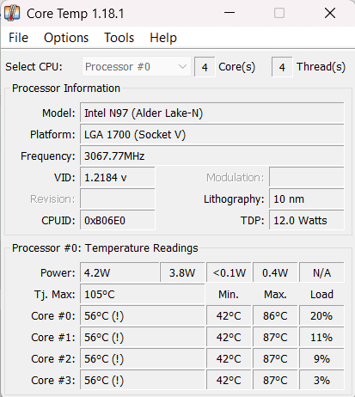Open the Help menu

coord(163,38)
